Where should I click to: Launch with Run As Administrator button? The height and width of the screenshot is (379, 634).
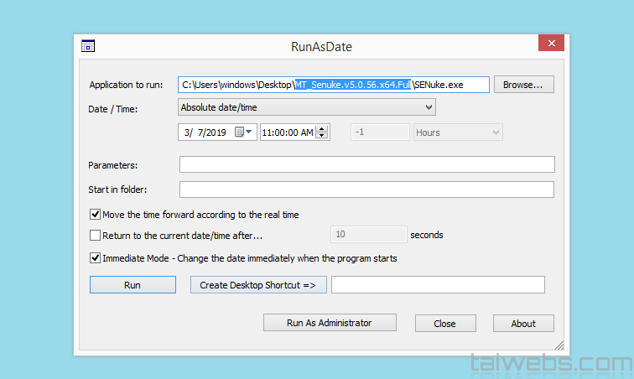pos(329,323)
